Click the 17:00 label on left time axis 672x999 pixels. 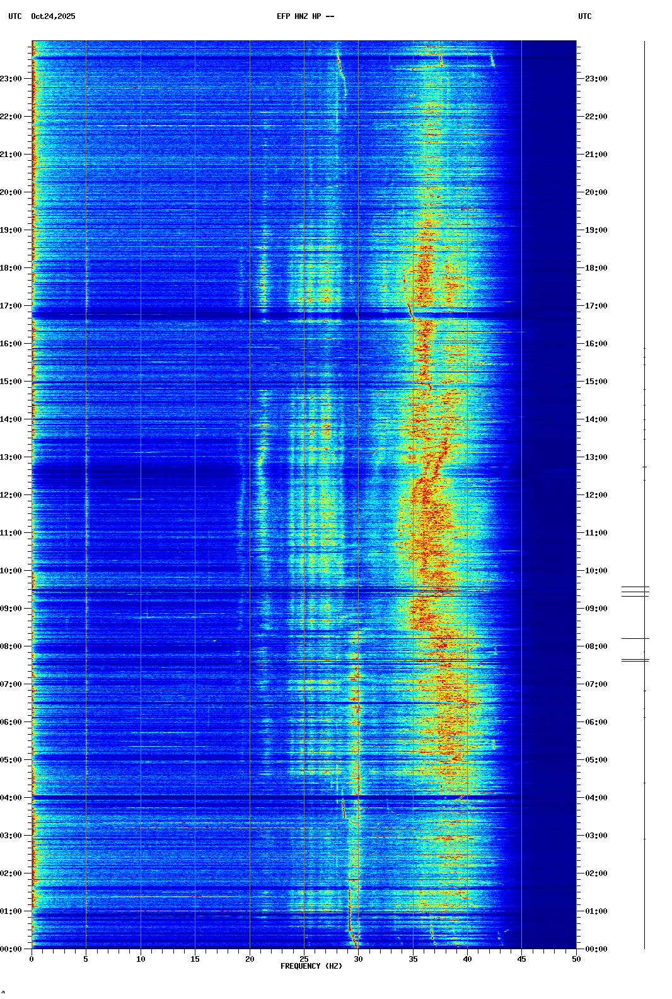(11, 306)
